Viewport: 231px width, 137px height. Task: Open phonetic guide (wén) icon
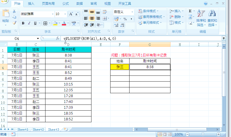(74, 23)
